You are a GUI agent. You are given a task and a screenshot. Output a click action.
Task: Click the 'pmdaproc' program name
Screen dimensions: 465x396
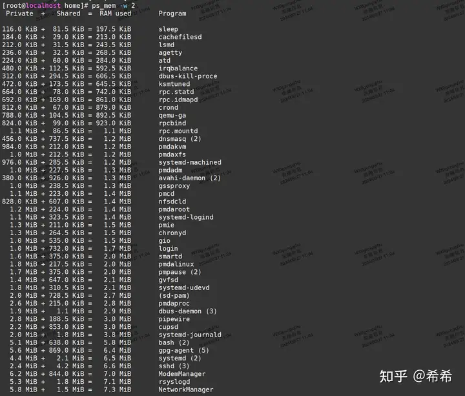174,304
